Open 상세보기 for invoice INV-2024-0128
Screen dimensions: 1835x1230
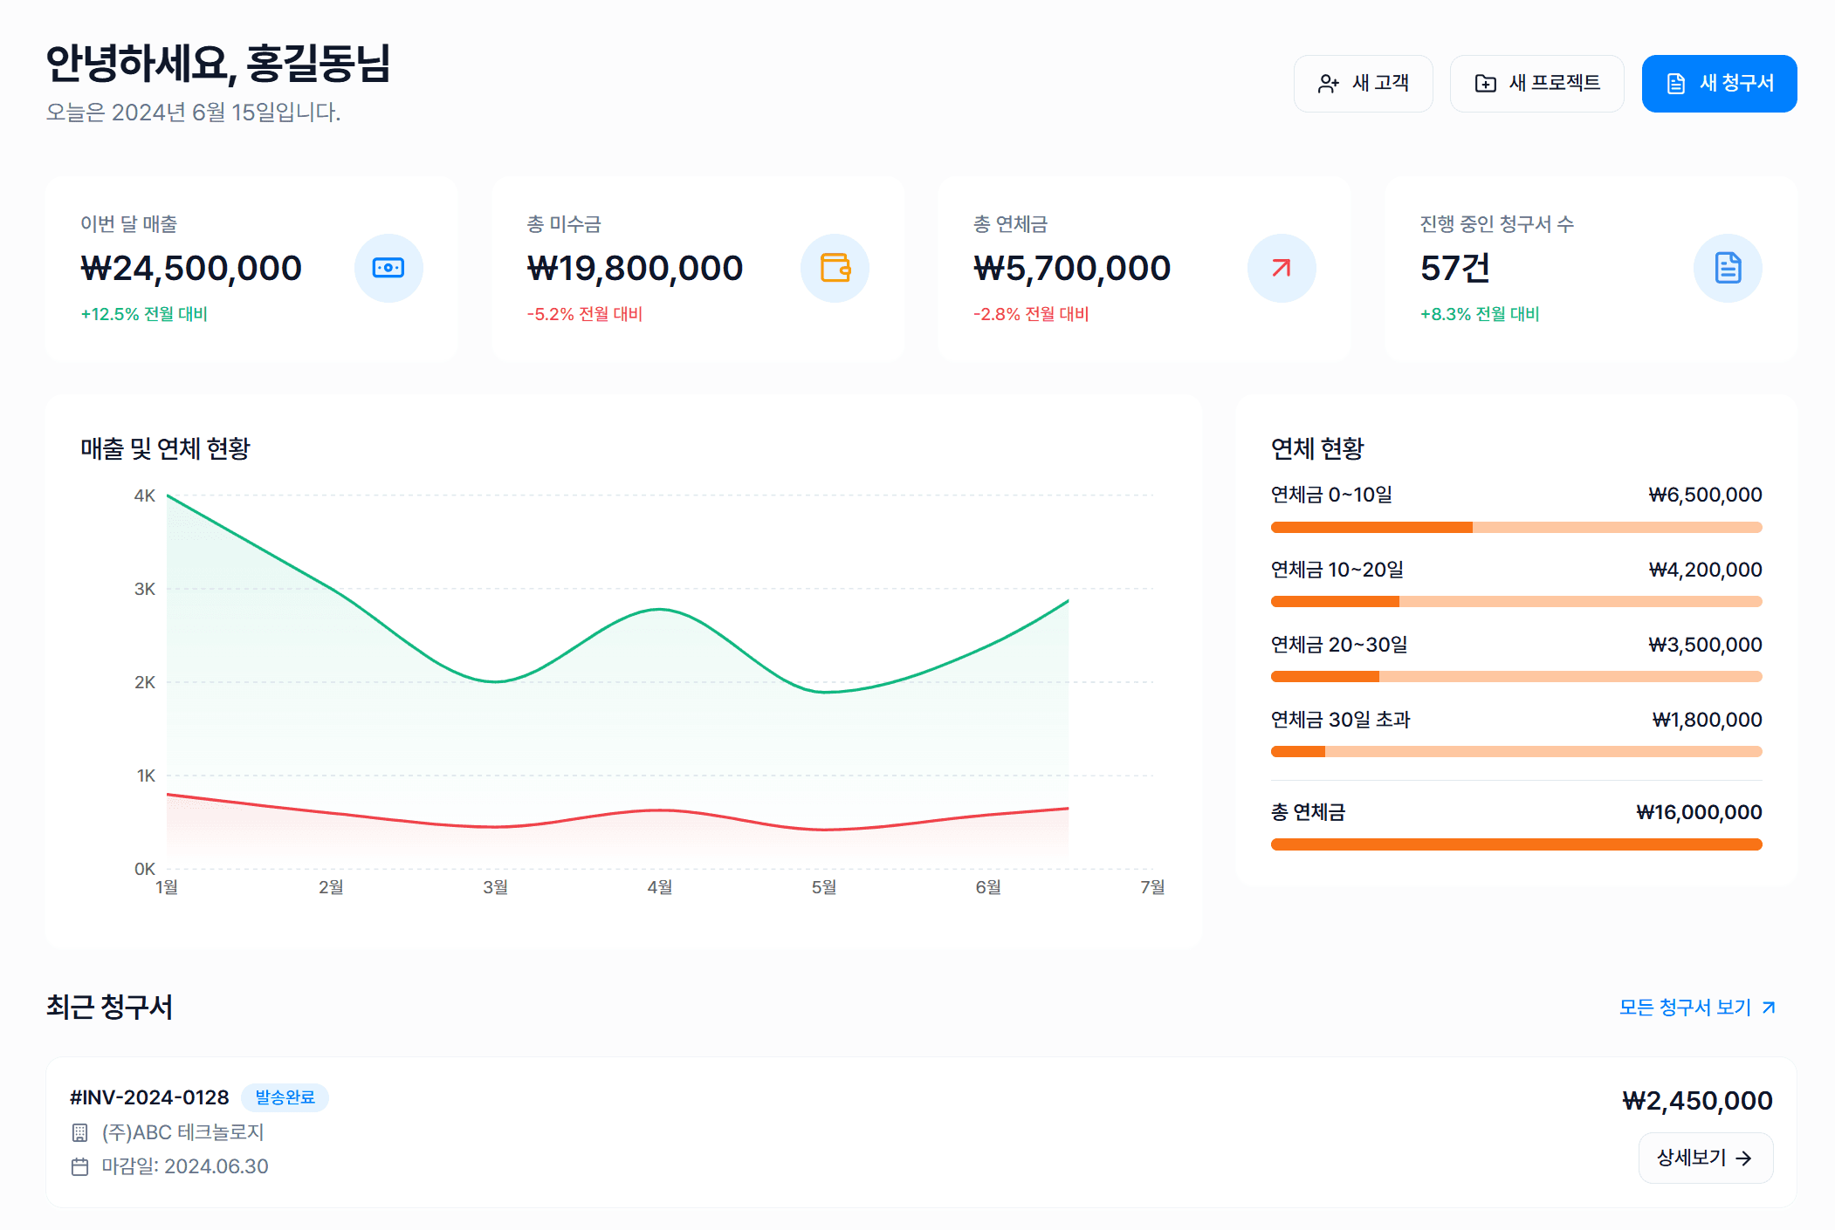click(x=1705, y=1158)
